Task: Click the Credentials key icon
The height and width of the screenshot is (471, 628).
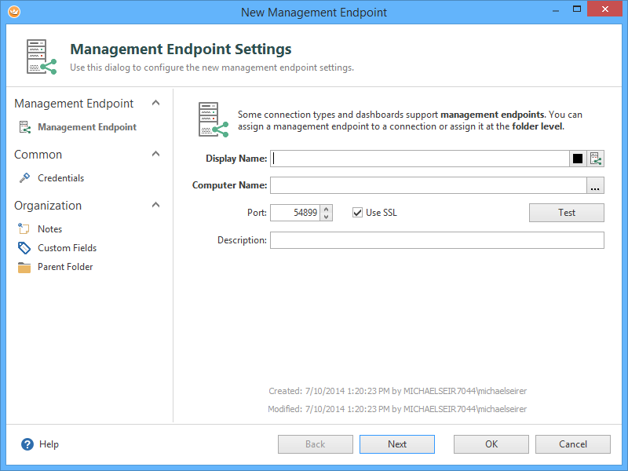Action: pyautogui.click(x=24, y=178)
